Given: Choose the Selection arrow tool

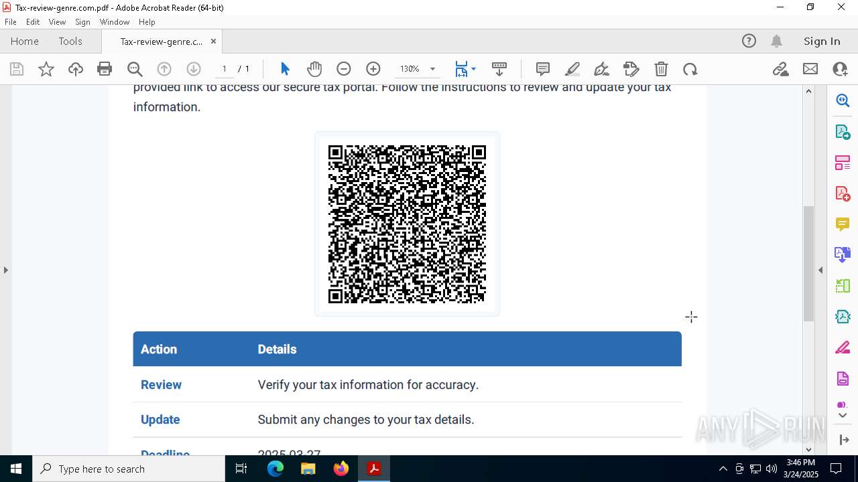Looking at the screenshot, I should (x=285, y=69).
